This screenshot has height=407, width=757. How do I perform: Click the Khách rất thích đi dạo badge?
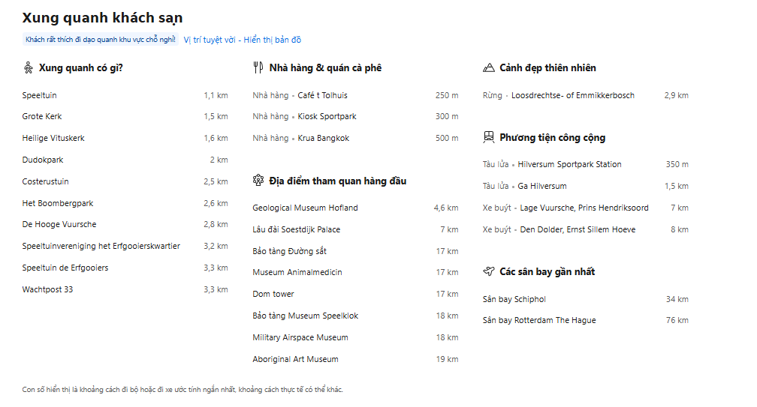point(101,40)
